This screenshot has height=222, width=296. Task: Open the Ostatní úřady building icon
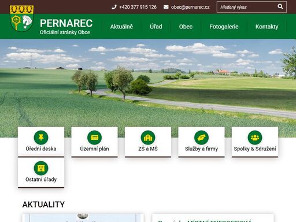(41, 168)
